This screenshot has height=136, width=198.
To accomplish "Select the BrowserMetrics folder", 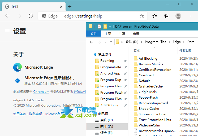I will coord(151,64).
